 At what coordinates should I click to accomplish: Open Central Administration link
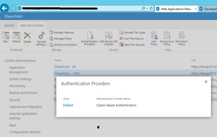[x=20, y=61]
